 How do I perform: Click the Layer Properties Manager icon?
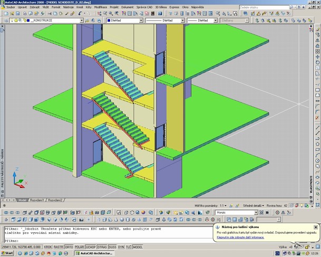coord(5,21)
